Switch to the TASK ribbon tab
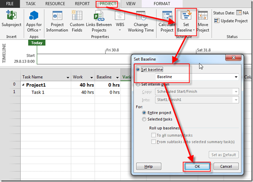Image resolution: width=253 pixels, height=182 pixels. 30,4
